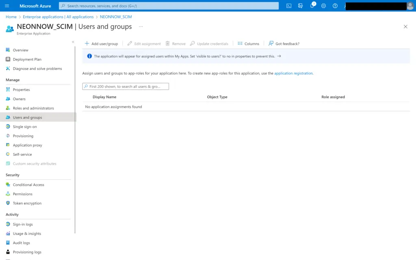Open Azure Cloud Shell
Viewport: 416px width, 260px height.
click(x=288, y=6)
